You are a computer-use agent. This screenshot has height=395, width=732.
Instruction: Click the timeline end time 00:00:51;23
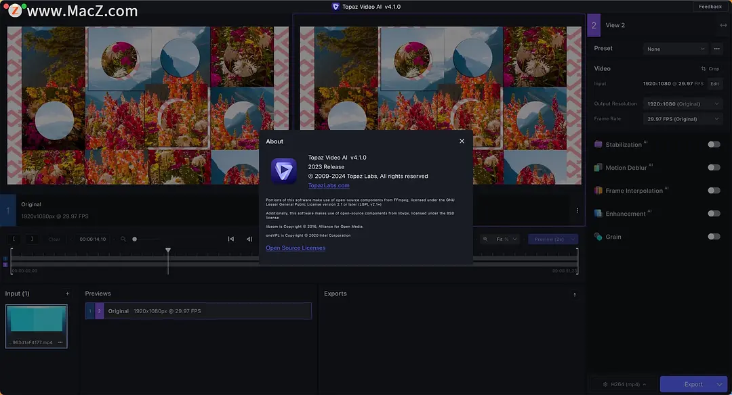tap(565, 271)
